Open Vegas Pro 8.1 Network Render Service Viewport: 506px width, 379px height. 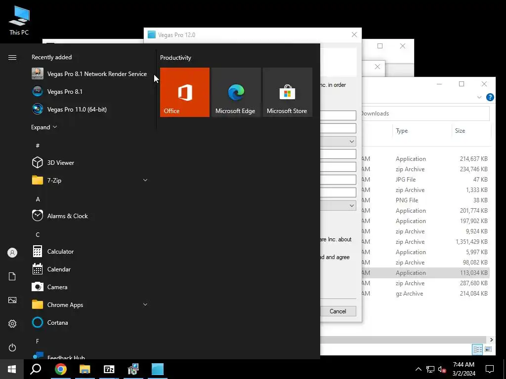coord(89,74)
